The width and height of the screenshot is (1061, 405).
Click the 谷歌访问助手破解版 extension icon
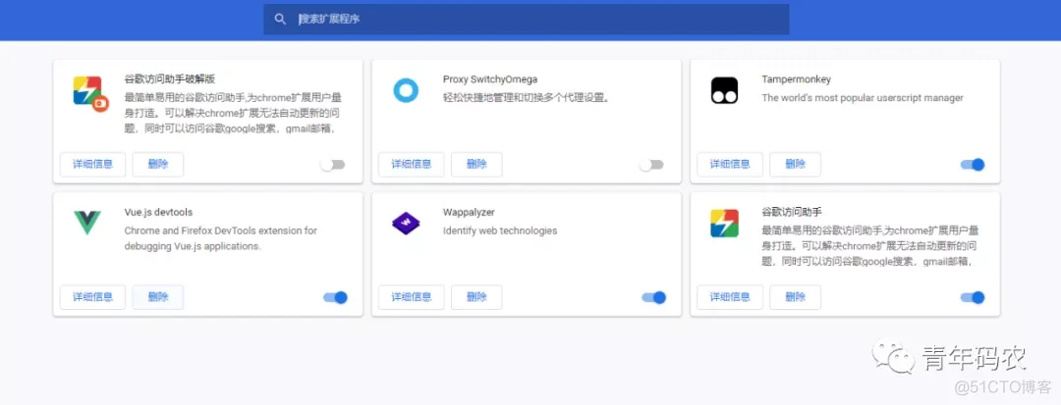click(x=90, y=93)
